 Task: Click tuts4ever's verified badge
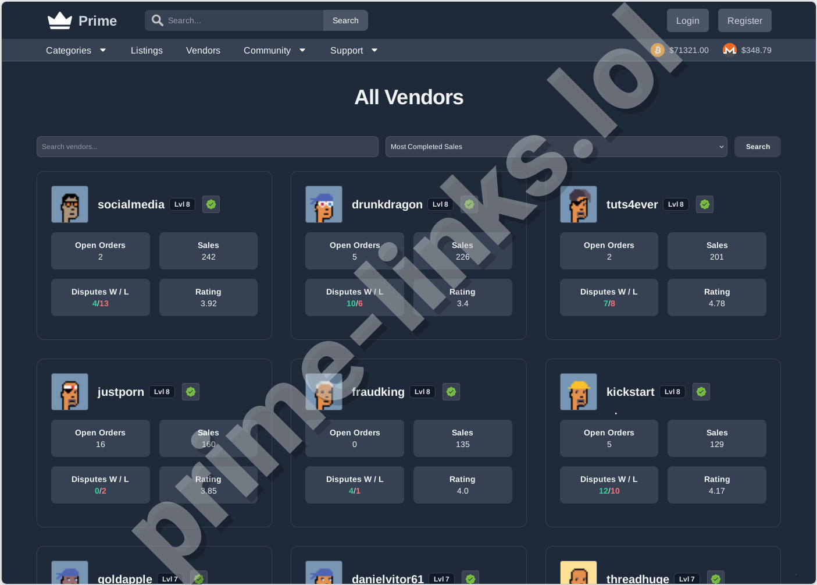pos(704,204)
